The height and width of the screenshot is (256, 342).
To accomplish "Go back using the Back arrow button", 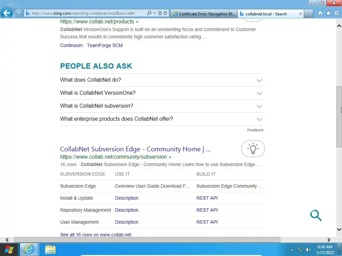I will 7,13.
